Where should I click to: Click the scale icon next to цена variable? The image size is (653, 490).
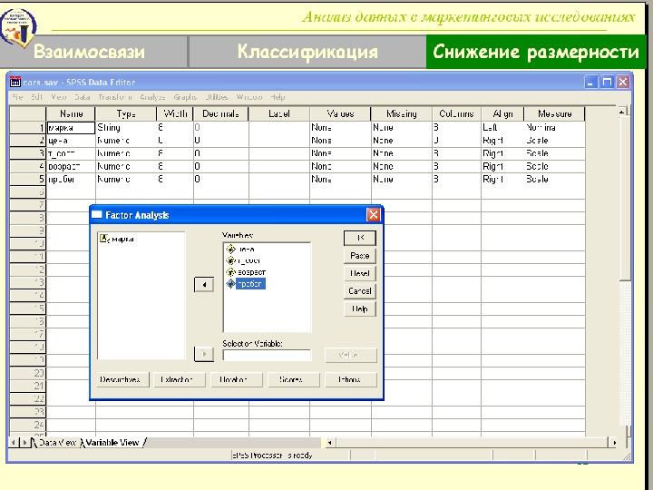tap(230, 250)
